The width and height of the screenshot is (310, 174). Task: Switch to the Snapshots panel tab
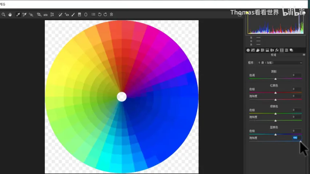pyautogui.click(x=291, y=50)
